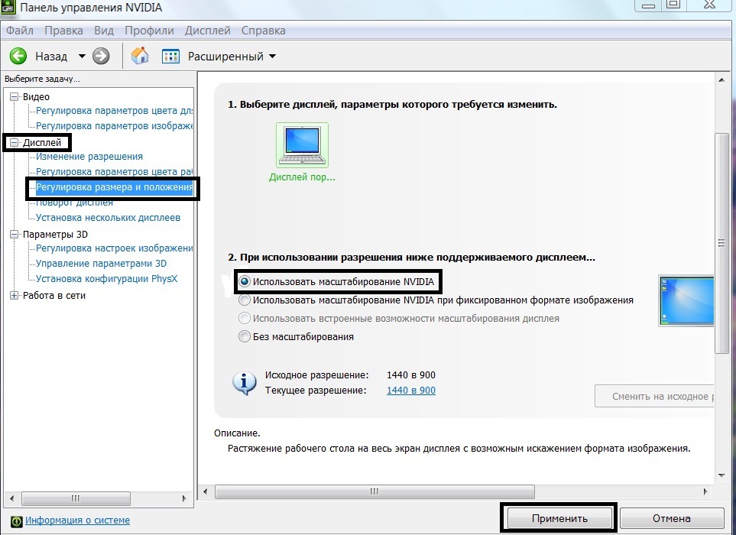Open the Вид menu

coord(104,31)
